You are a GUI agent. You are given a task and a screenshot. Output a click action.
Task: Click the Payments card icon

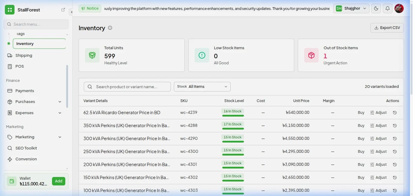[10, 91]
